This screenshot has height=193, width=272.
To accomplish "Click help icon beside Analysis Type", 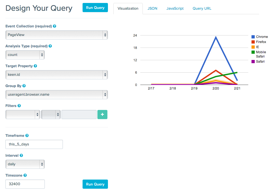I will coord(50,46).
